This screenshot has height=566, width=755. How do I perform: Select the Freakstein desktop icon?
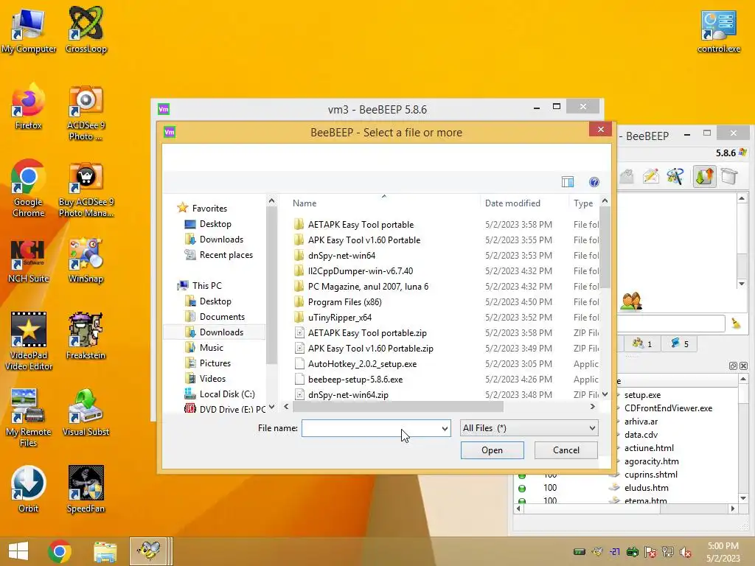pyautogui.click(x=86, y=336)
